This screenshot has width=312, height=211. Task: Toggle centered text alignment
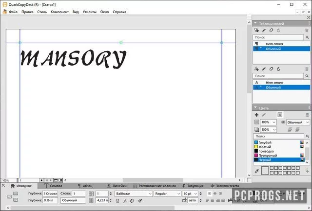[x=215, y=193]
